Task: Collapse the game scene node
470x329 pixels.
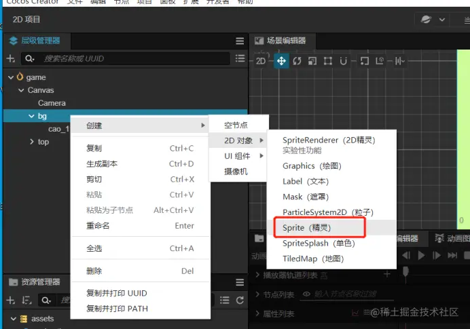Action: pos(11,77)
